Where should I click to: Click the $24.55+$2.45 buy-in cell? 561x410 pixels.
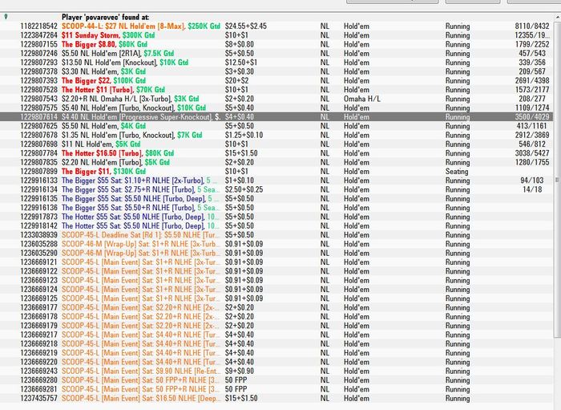246,26
